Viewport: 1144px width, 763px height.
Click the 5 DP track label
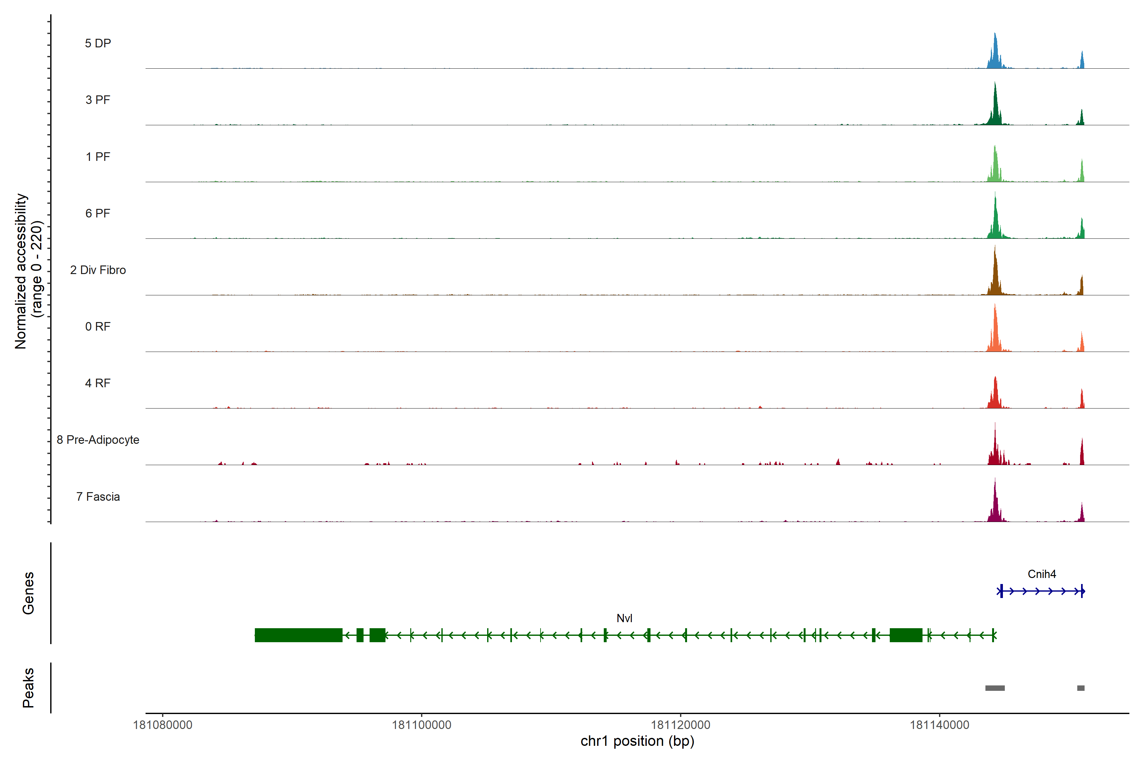(x=98, y=43)
